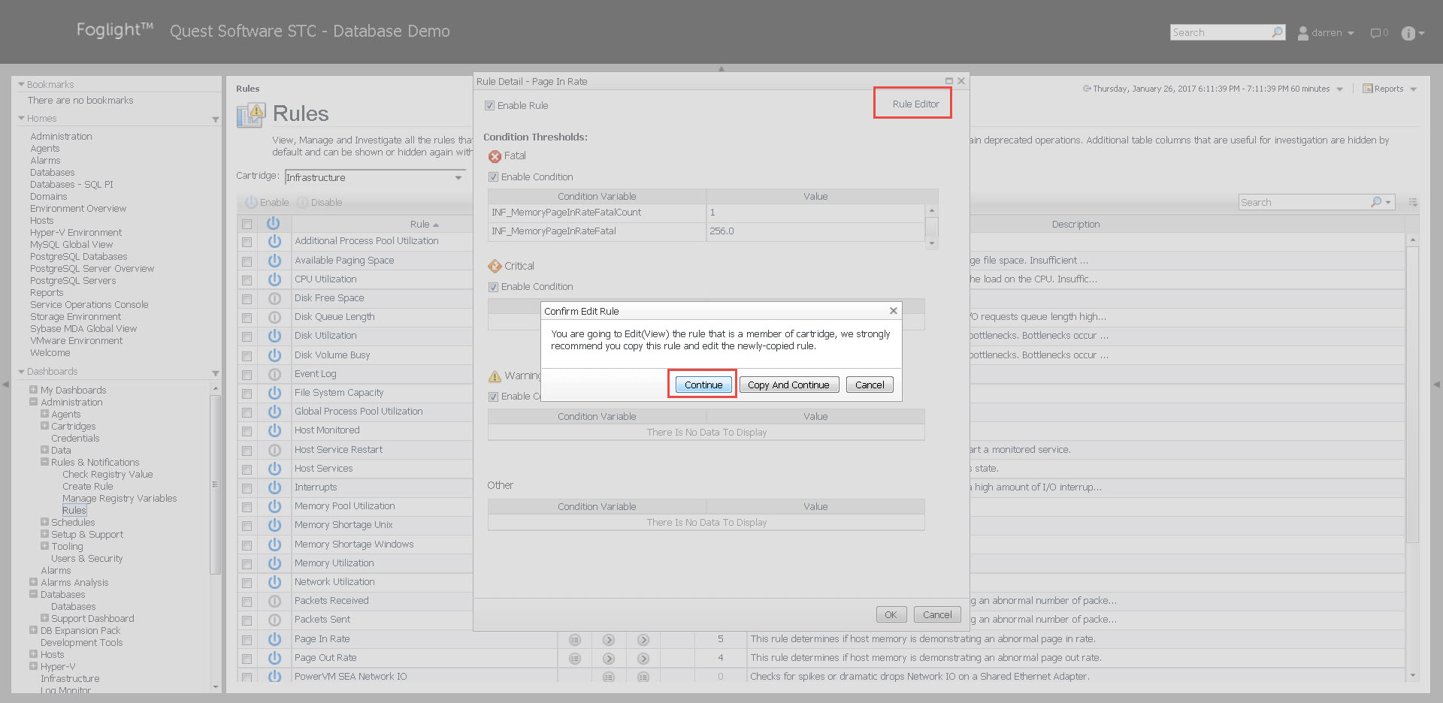Open the darren user dropdown

click(x=1327, y=33)
